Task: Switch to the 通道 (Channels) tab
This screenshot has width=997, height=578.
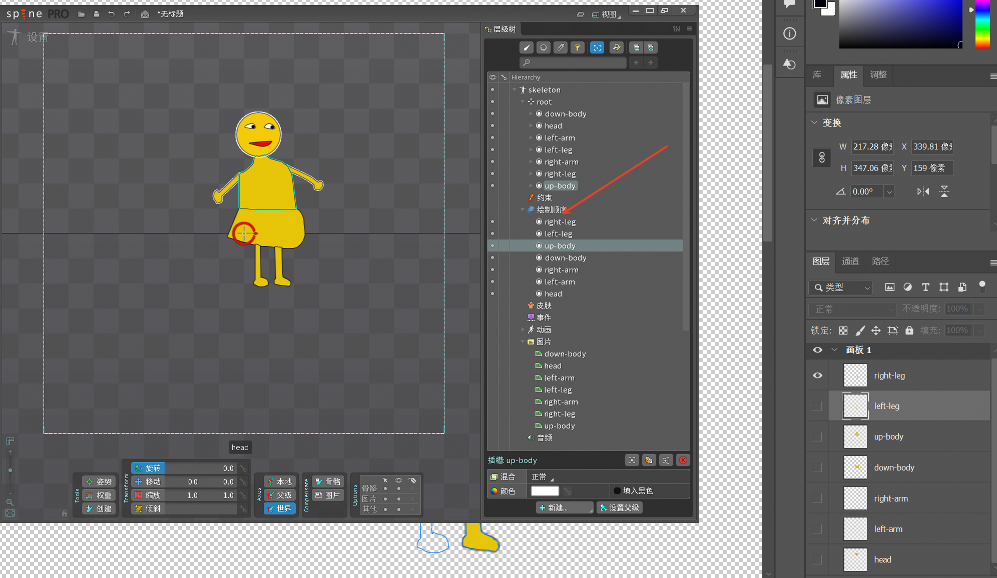Action: 850,261
